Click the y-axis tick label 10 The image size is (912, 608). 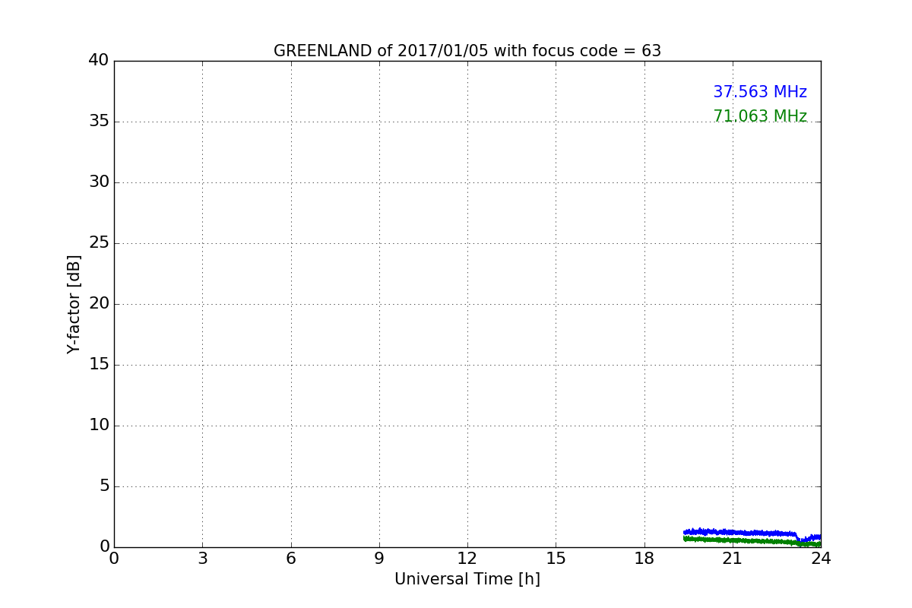(99, 425)
